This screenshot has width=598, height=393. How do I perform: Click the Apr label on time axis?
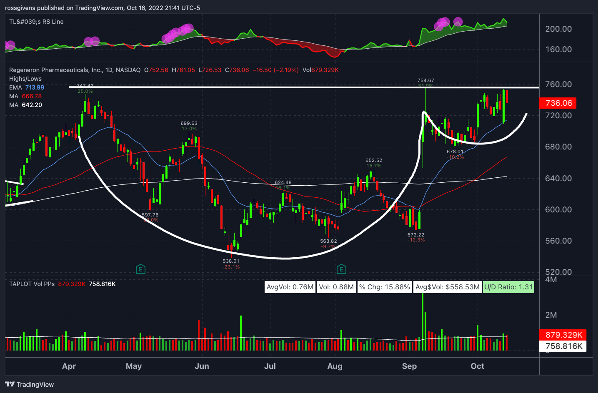[69, 366]
